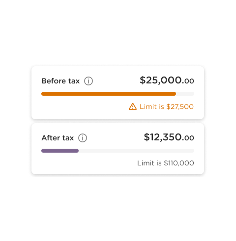Click unfilled grey part of After tax bar

pyautogui.click(x=137, y=151)
